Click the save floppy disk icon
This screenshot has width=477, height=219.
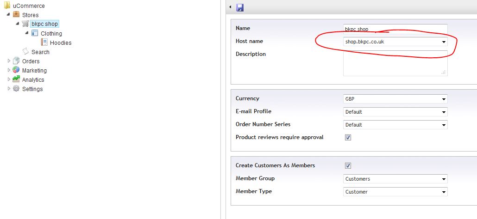[240, 7]
